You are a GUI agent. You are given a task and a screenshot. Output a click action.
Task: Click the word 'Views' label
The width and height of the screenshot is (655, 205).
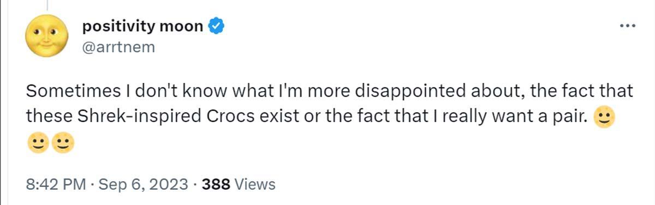[x=255, y=184]
